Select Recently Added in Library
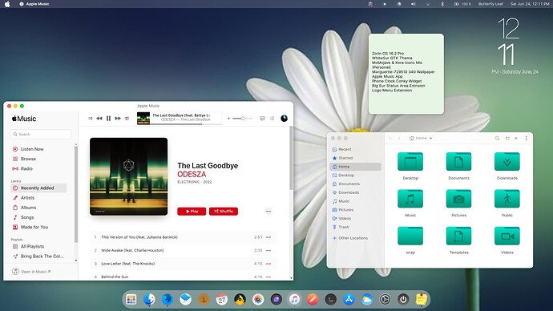Image resolution: width=553 pixels, height=311 pixels. pos(38,188)
